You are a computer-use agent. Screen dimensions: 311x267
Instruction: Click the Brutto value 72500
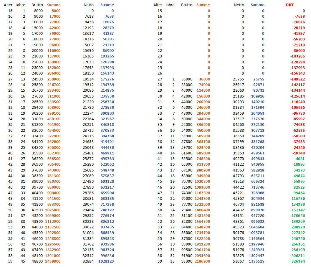[x=187, y=187]
